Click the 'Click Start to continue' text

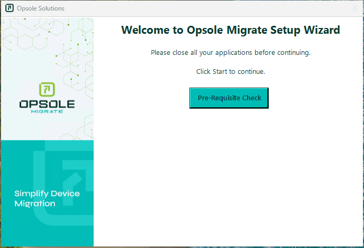[230, 71]
